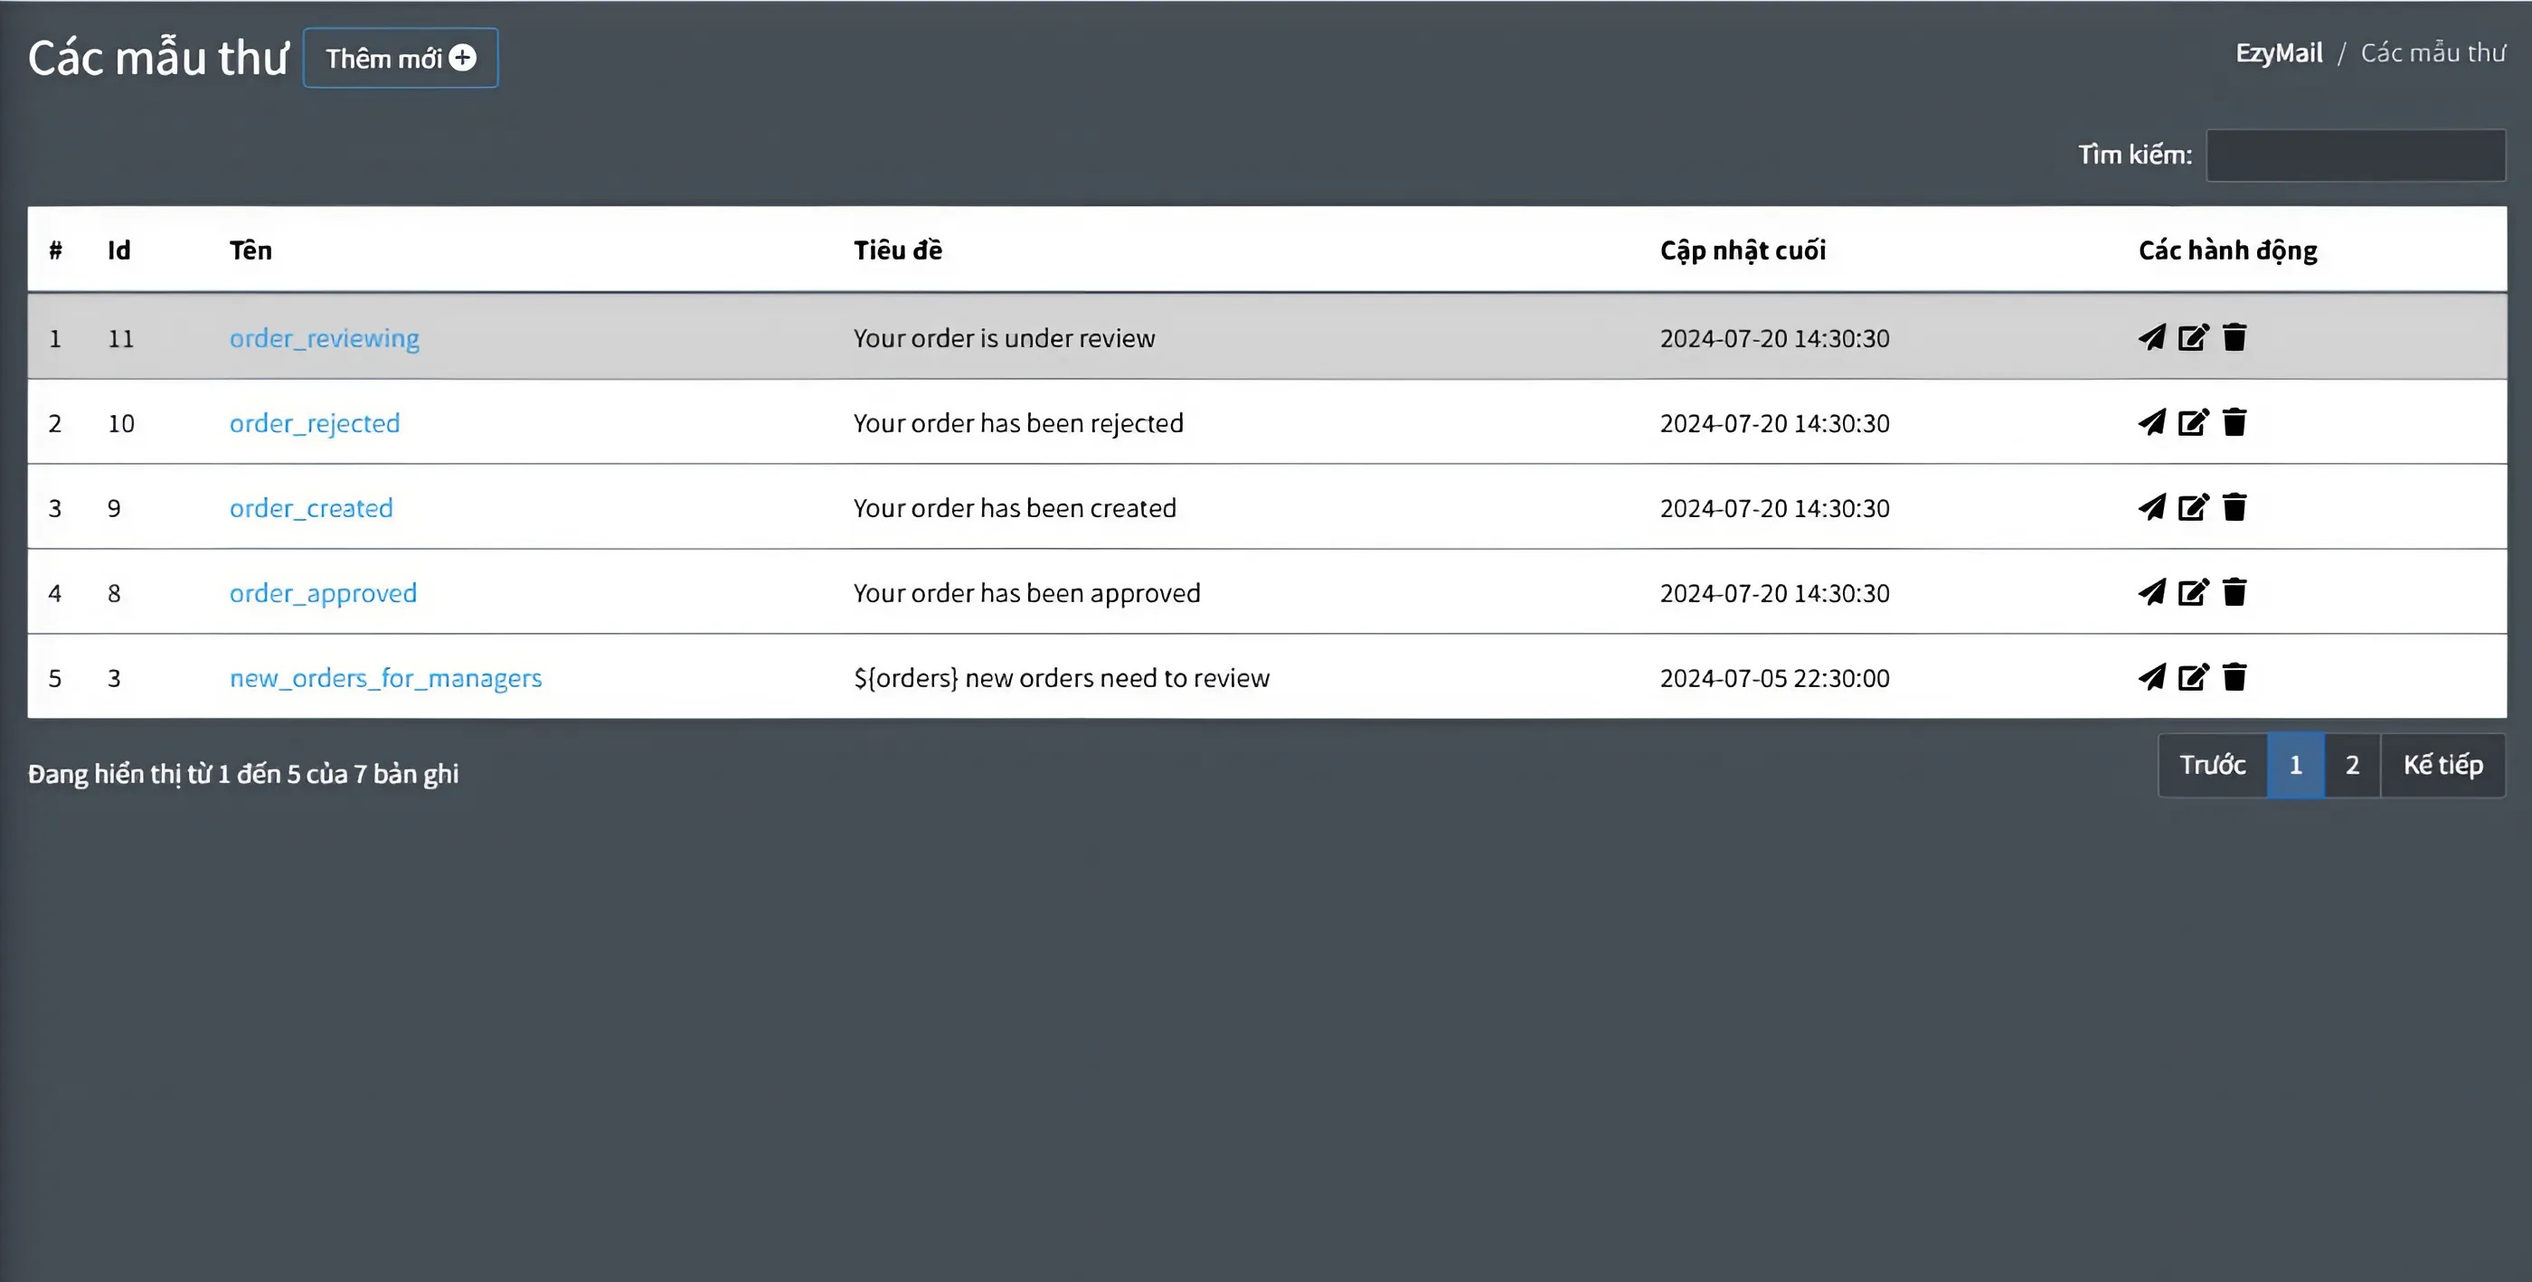This screenshot has height=1282, width=2532.
Task: Delete the order_reviewing template
Action: (2234, 337)
